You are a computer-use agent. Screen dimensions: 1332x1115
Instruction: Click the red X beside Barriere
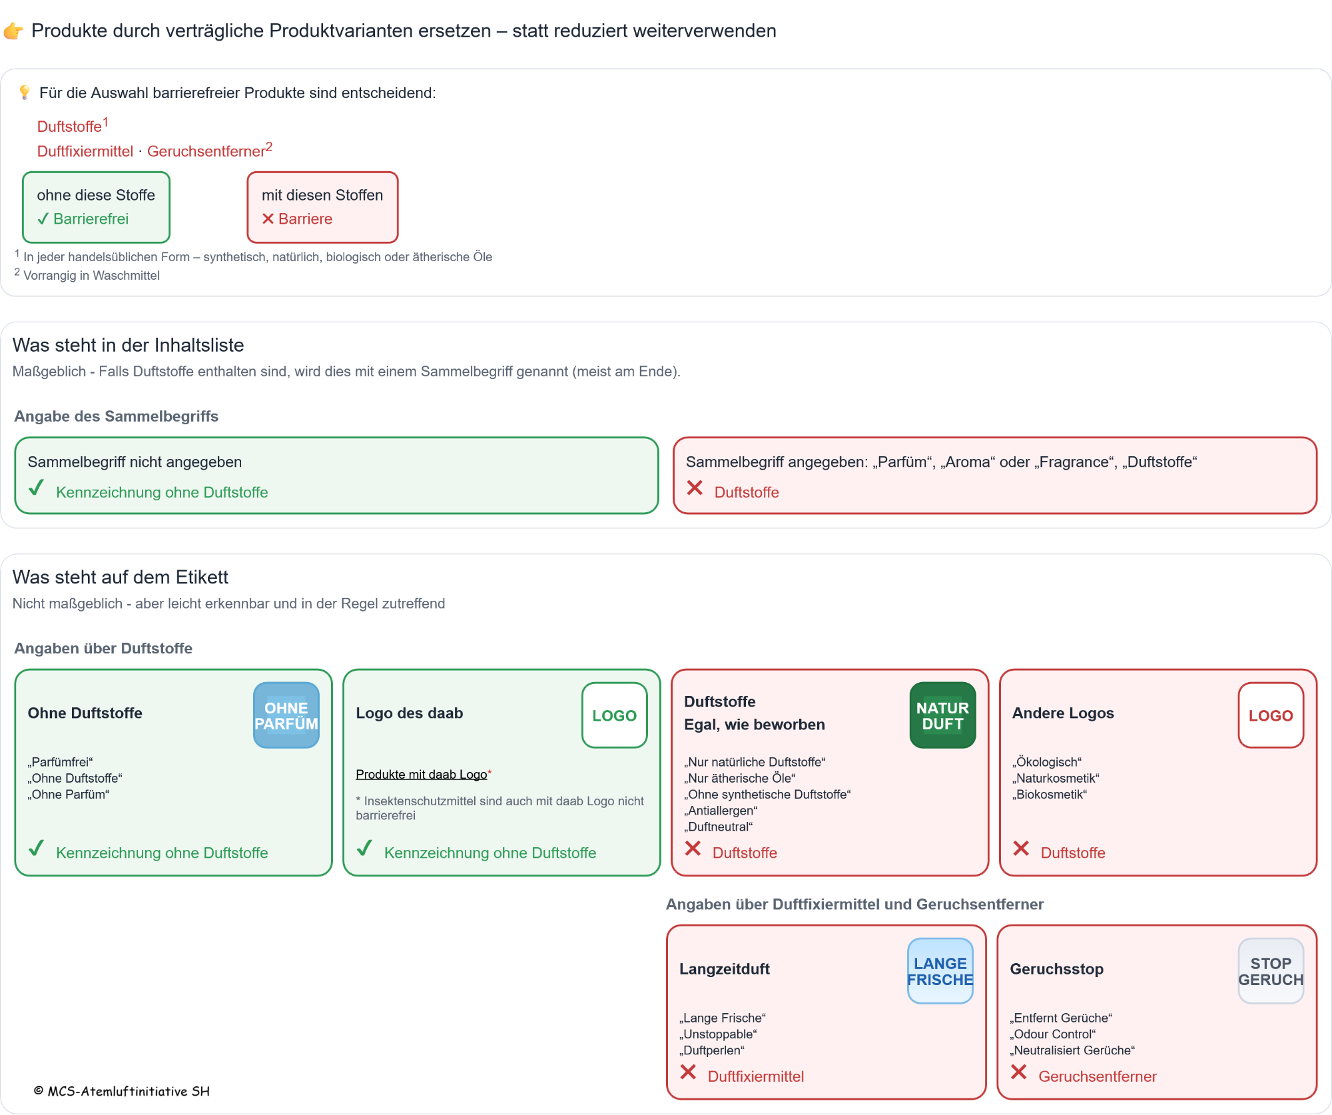tap(268, 219)
